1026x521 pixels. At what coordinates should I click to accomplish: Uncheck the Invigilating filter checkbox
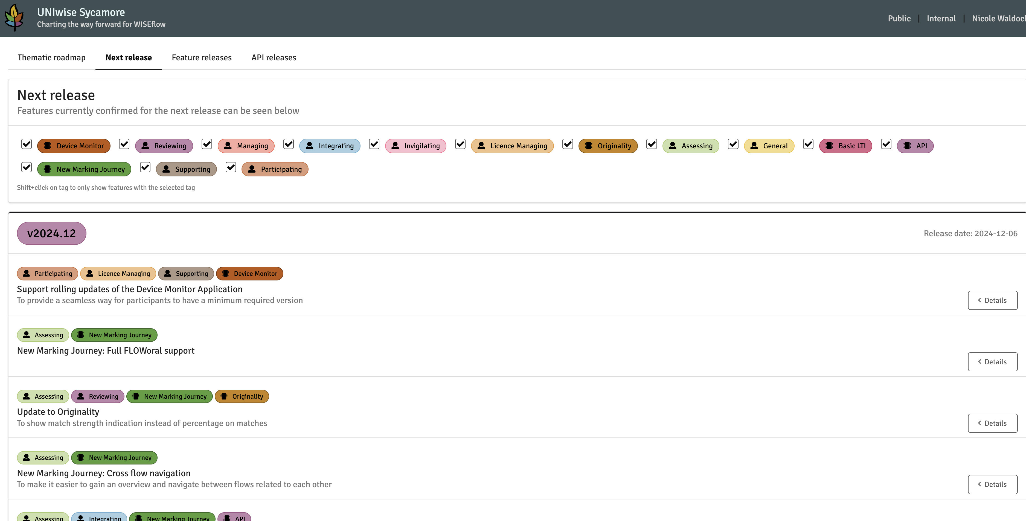tap(374, 144)
